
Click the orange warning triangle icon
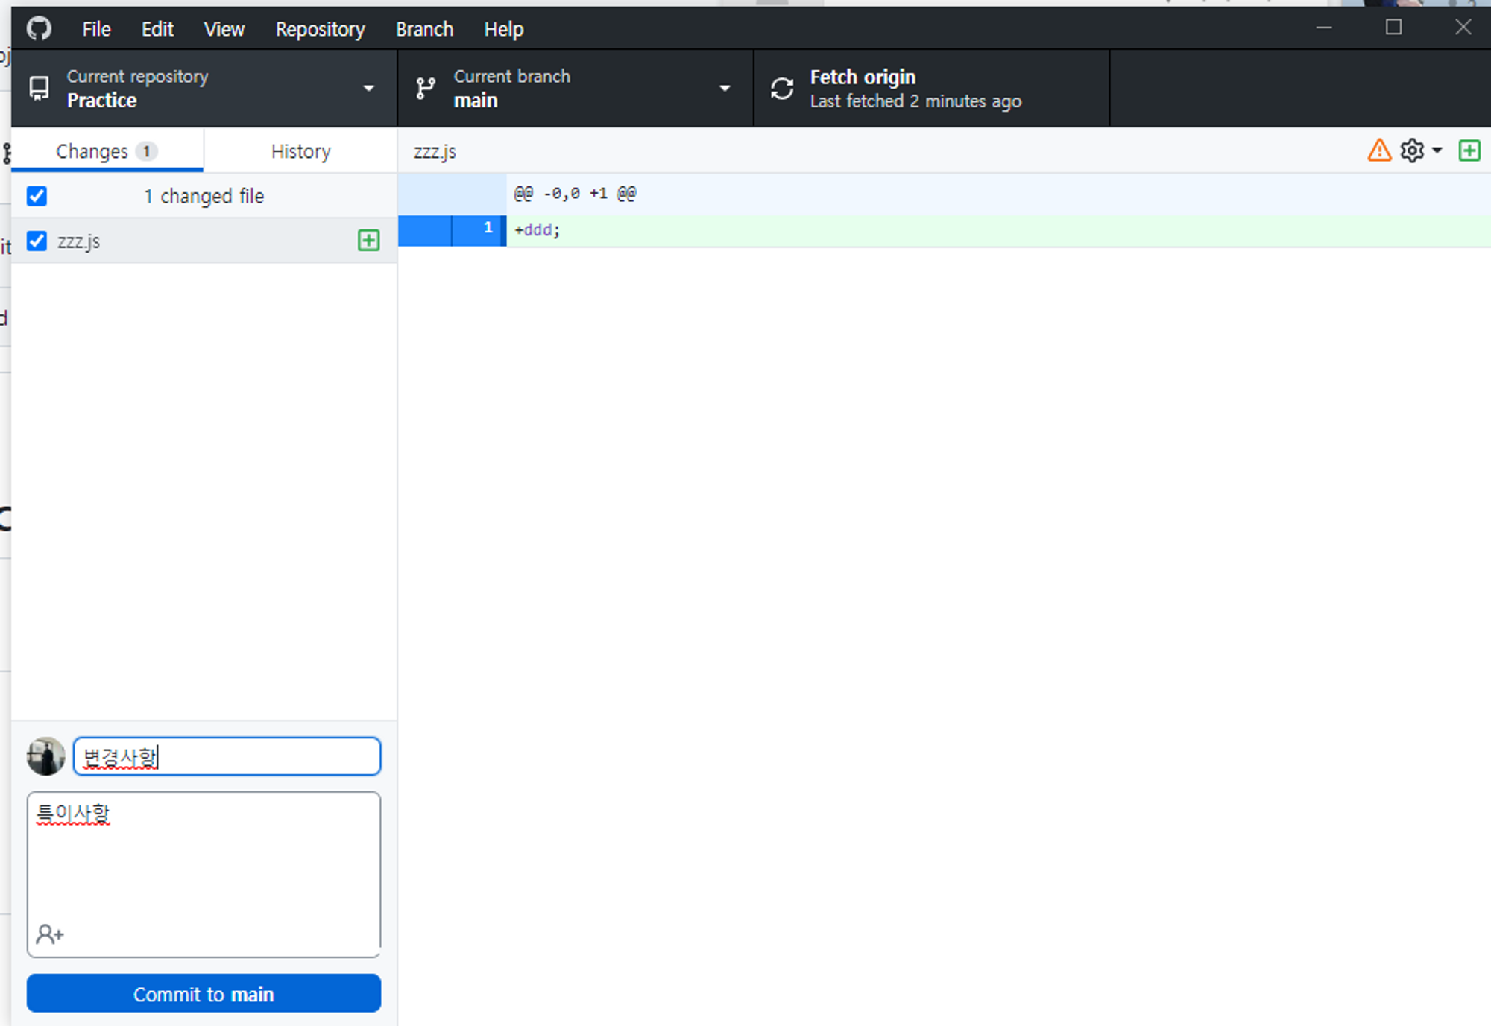(1379, 151)
